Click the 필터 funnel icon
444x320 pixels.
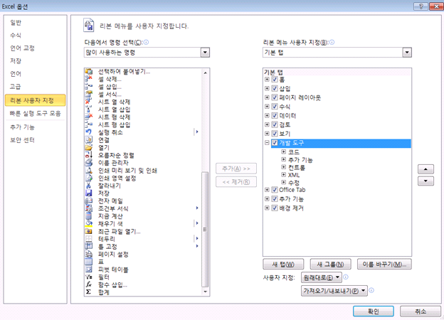(89, 277)
